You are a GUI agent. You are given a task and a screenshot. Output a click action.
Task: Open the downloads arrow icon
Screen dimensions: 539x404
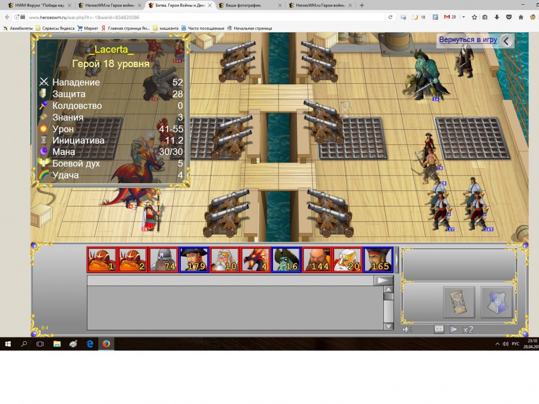click(496, 17)
